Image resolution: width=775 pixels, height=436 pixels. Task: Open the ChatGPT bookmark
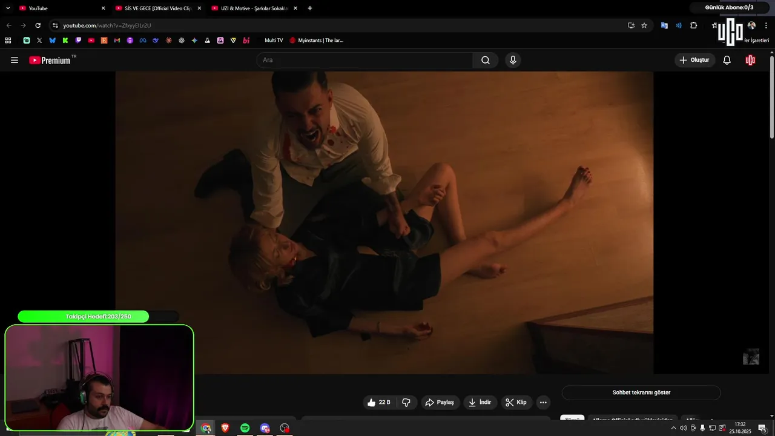[x=182, y=40]
